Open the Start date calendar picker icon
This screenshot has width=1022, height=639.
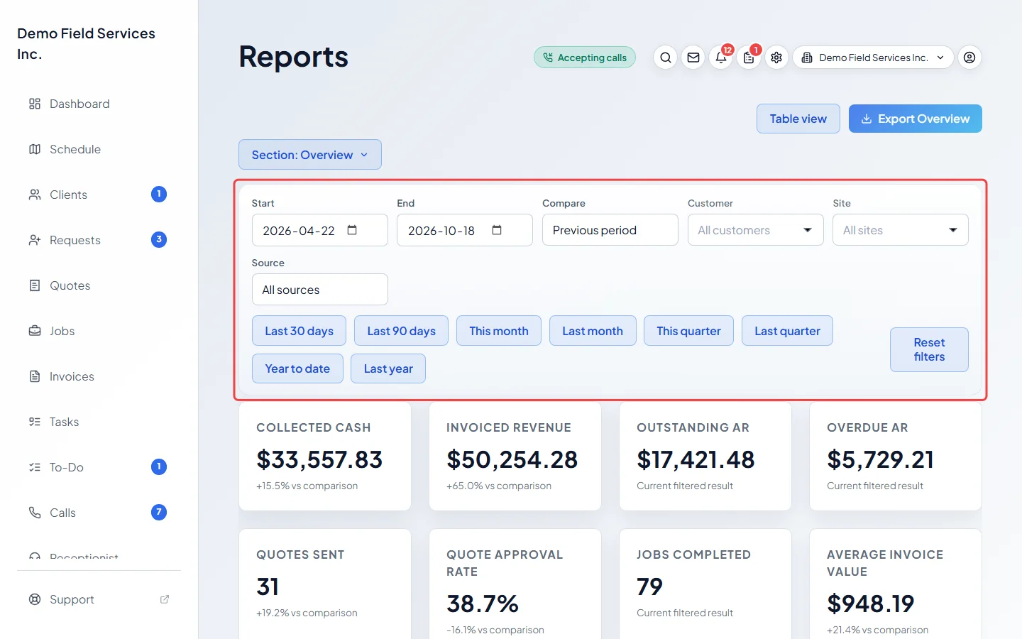[x=352, y=230]
